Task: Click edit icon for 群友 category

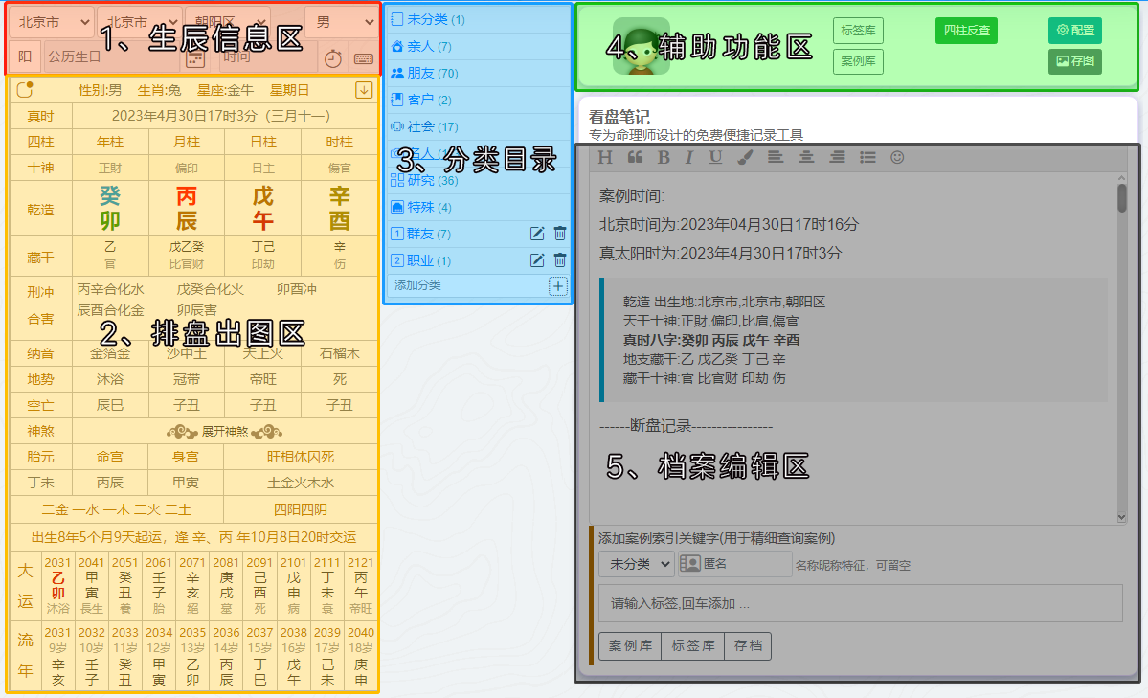Action: click(x=537, y=234)
